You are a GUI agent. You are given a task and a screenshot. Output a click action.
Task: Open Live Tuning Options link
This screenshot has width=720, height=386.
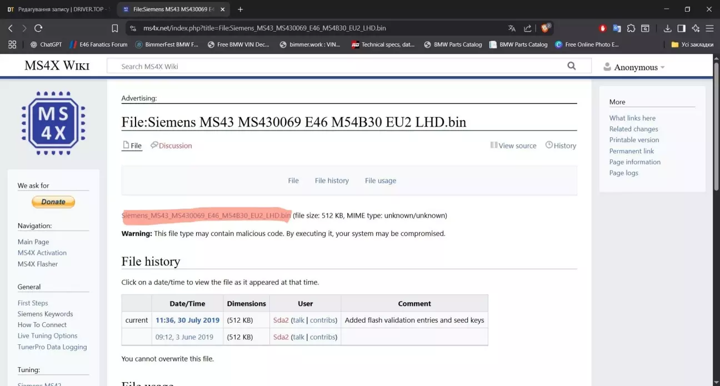tap(48, 335)
